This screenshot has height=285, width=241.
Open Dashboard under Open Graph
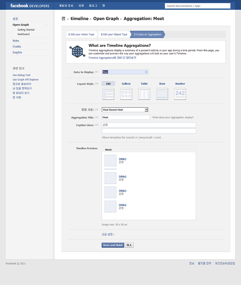pos(23,34)
